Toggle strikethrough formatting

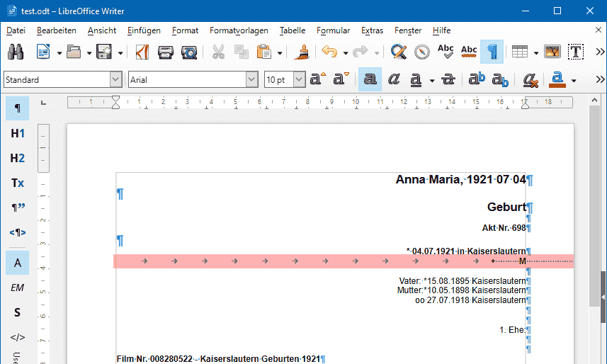448,79
